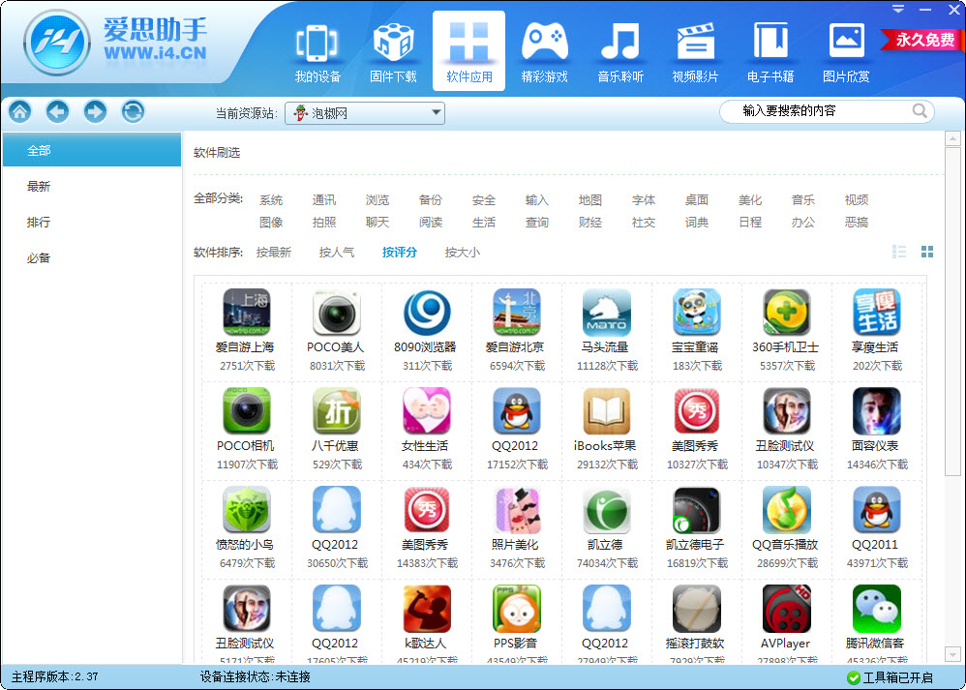The height and width of the screenshot is (690, 966).
Task: Open AVPlayer app icon
Action: click(x=787, y=608)
